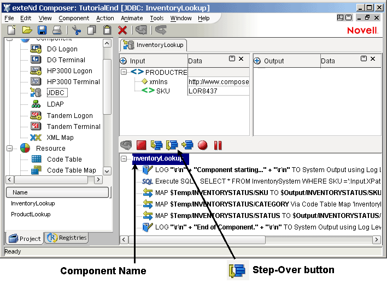Select Code Table Map resource
Image resolution: width=387 pixels, height=283 pixels.
pyautogui.click(x=71, y=170)
